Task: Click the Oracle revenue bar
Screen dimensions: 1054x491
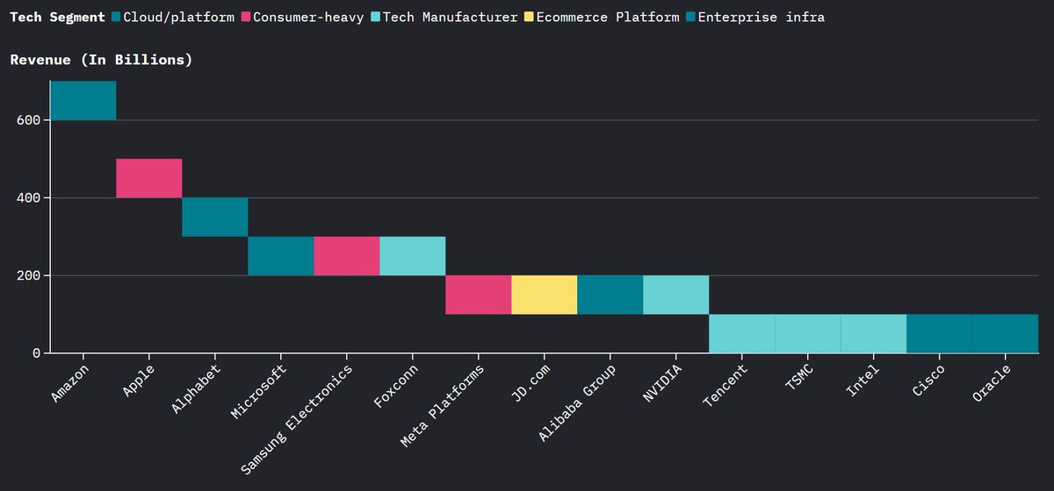Action: point(1006,333)
